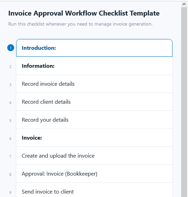Open the Send invoice to client task

94,190
